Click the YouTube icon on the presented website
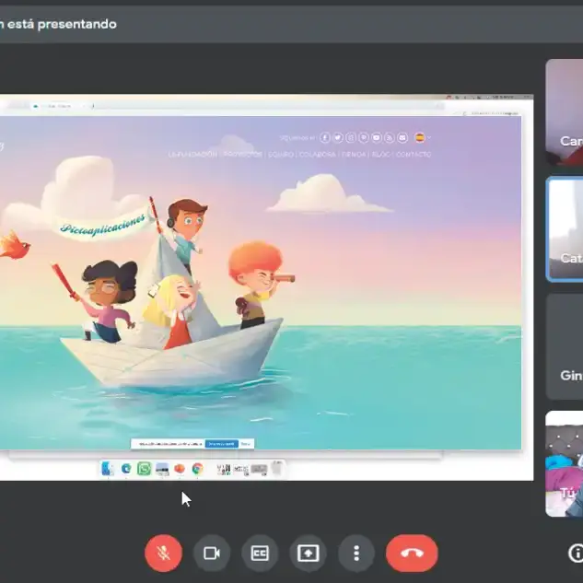 click(377, 137)
